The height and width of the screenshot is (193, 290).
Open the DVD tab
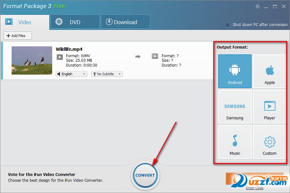click(75, 22)
